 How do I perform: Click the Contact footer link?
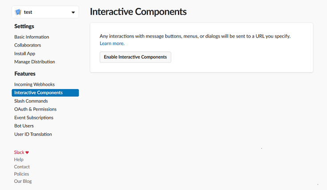(22, 167)
